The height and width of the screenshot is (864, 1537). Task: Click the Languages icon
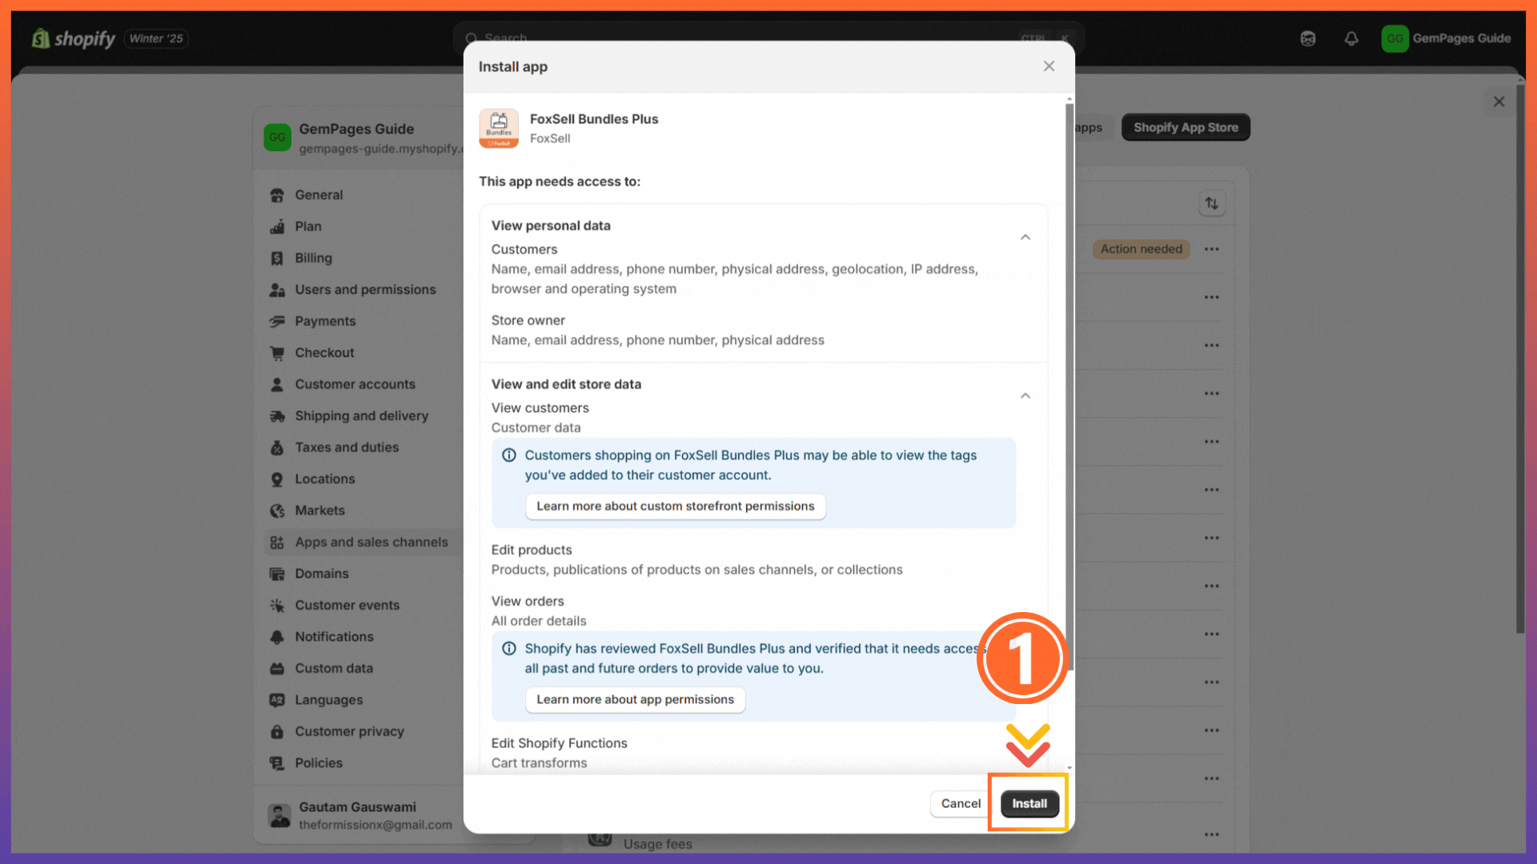pos(277,699)
